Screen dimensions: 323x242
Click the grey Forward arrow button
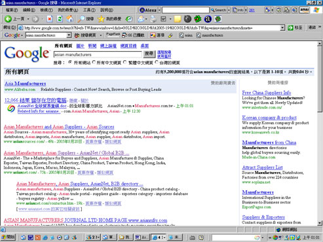[35, 19]
